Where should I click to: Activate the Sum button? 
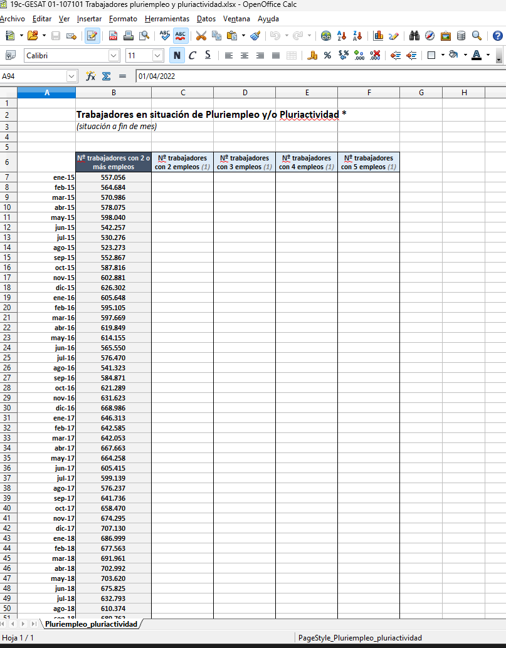105,76
